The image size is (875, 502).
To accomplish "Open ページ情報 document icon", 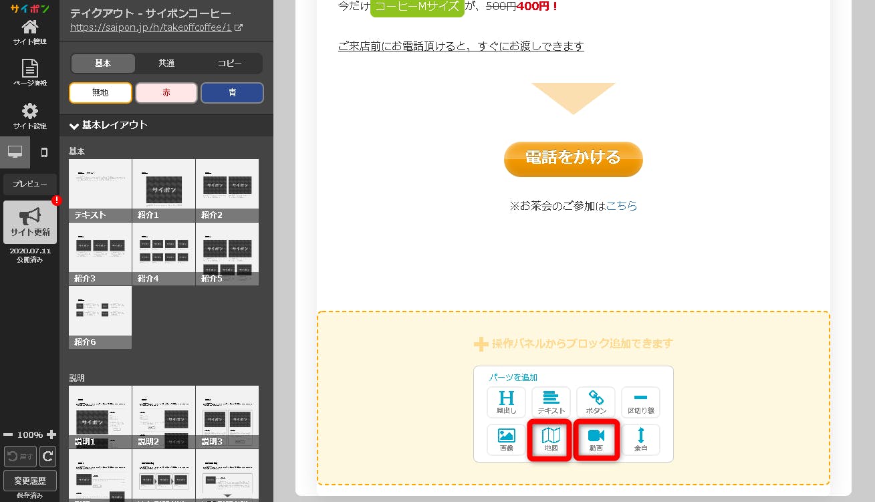I will point(29,73).
